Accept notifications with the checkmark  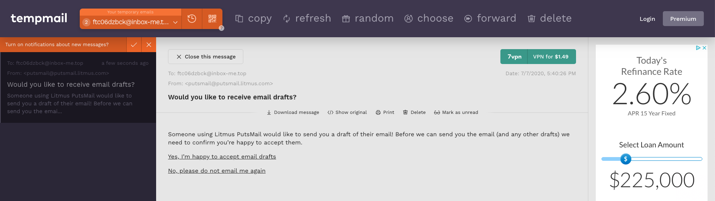134,45
